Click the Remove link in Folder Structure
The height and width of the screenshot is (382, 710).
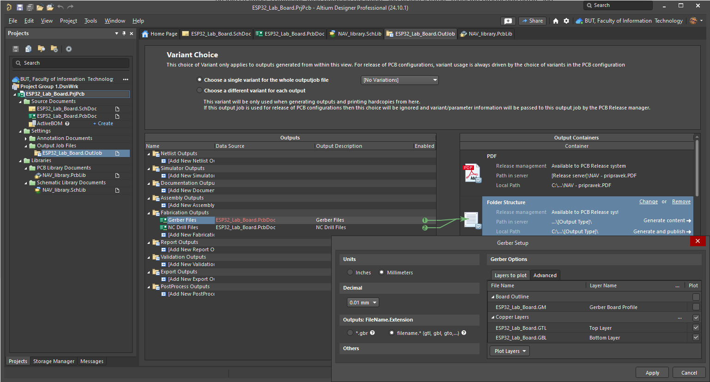(x=681, y=202)
